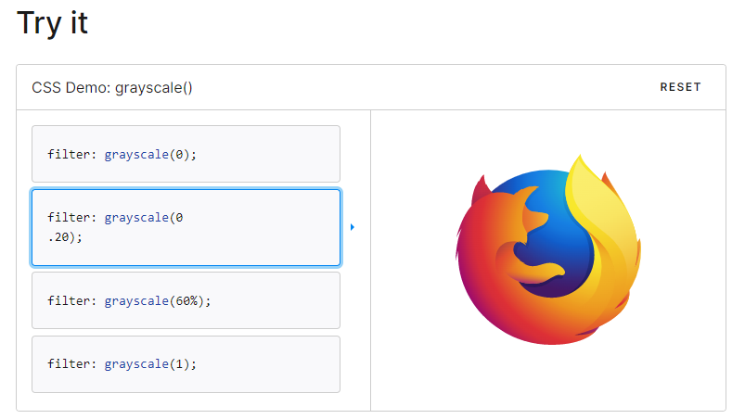Click the 'CSS Demo: grayscale()' title
The image size is (745, 419).
112,88
